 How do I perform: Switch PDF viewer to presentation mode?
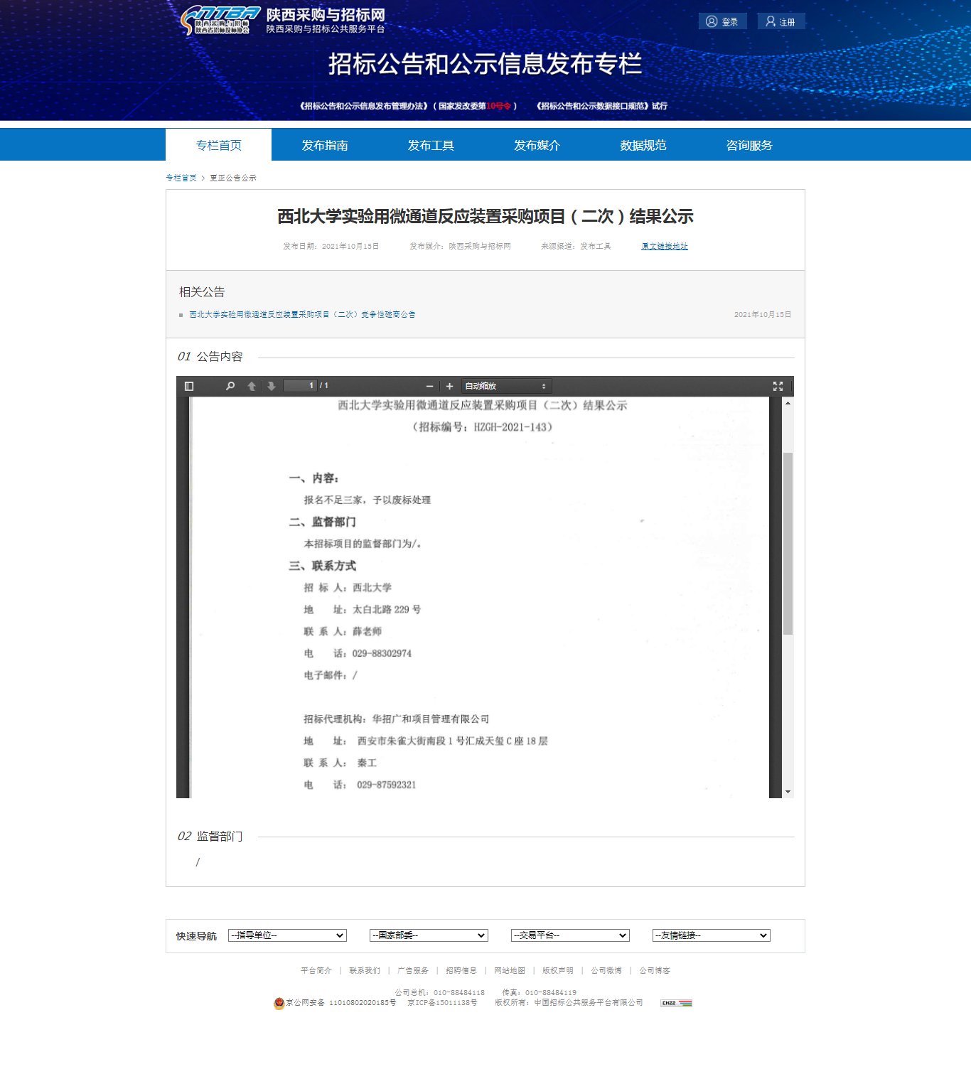point(778,386)
